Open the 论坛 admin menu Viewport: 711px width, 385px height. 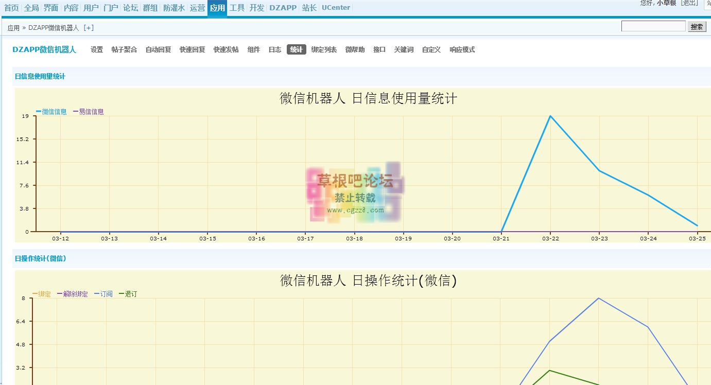coord(130,8)
